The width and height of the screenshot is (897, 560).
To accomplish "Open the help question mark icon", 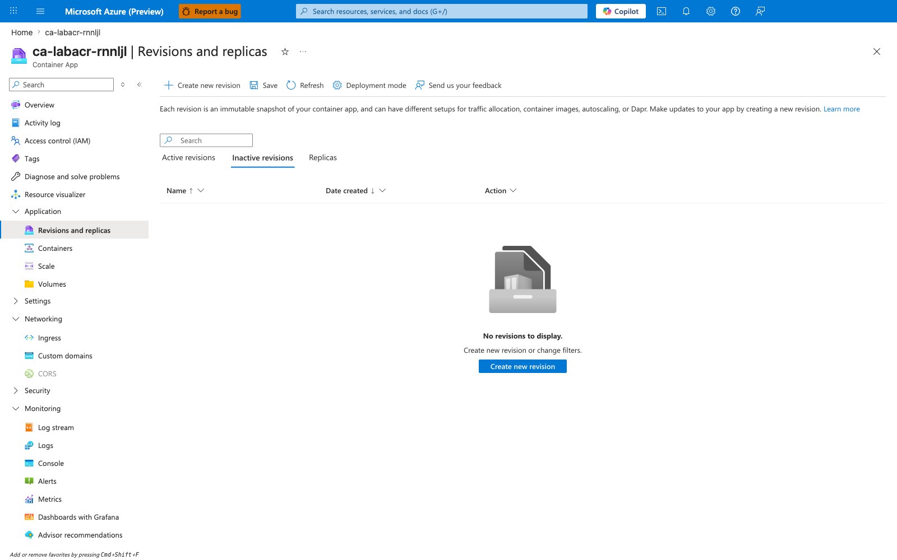I will click(x=736, y=11).
